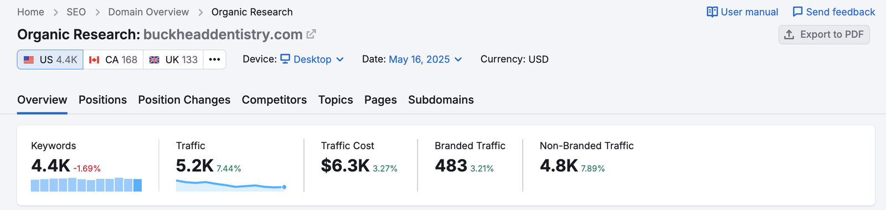The height and width of the screenshot is (210, 886).
Task: Click the Home breadcrumb link
Action: [x=30, y=12]
